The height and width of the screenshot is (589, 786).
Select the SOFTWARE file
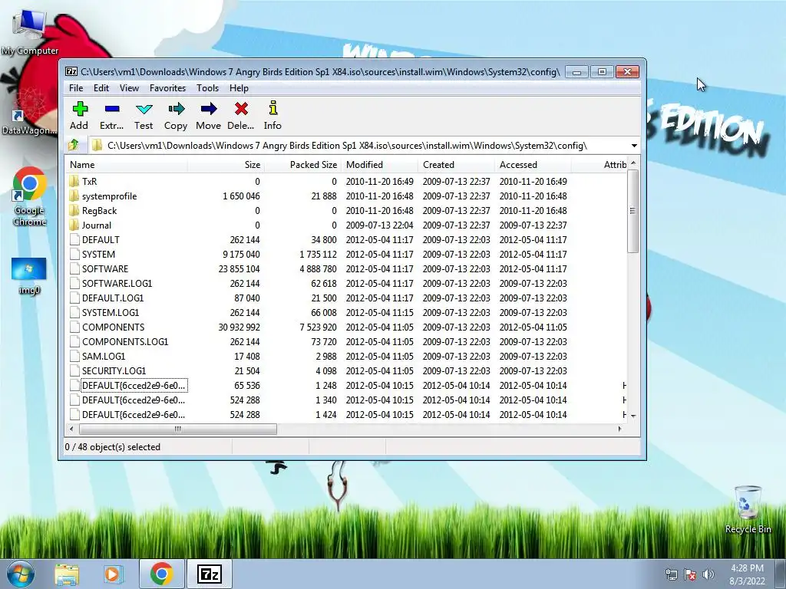(105, 268)
